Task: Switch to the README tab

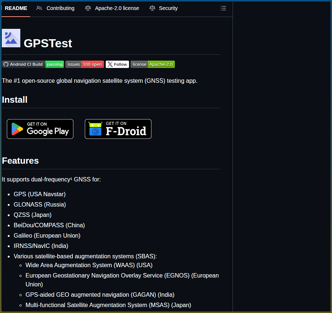Action: [x=16, y=8]
